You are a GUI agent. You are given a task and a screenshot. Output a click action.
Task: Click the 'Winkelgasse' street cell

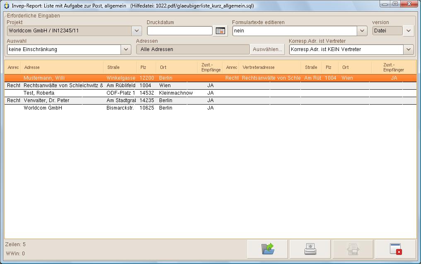tap(121, 78)
